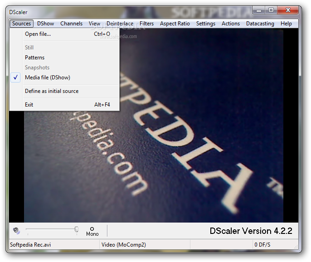This screenshot has width=311, height=262.
Task: Click the DScaler Version 4.2.2 text
Action: click(x=251, y=231)
